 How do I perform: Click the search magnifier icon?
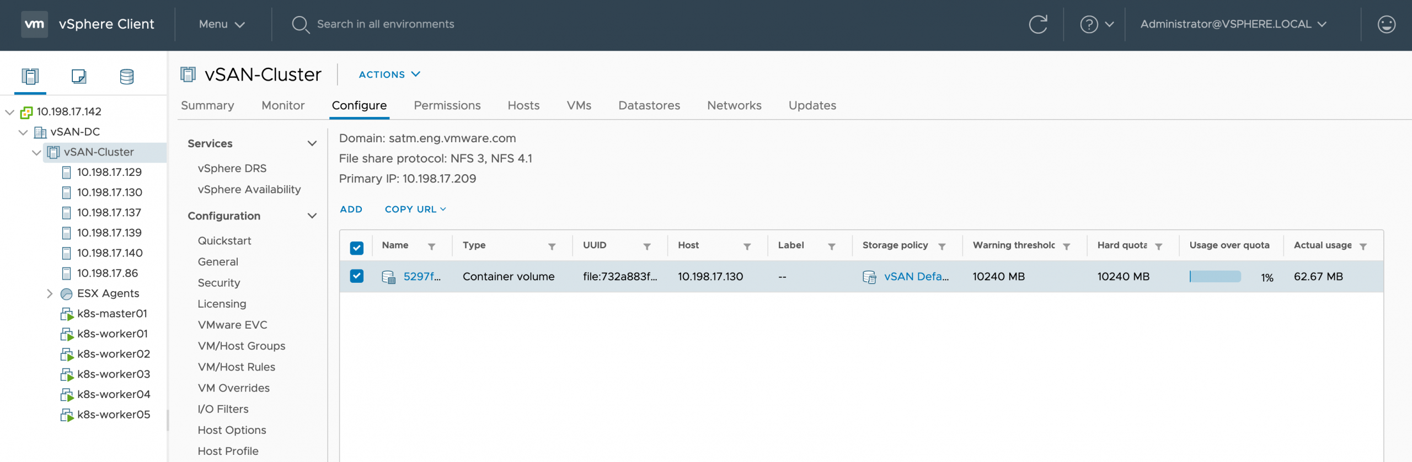click(x=300, y=25)
